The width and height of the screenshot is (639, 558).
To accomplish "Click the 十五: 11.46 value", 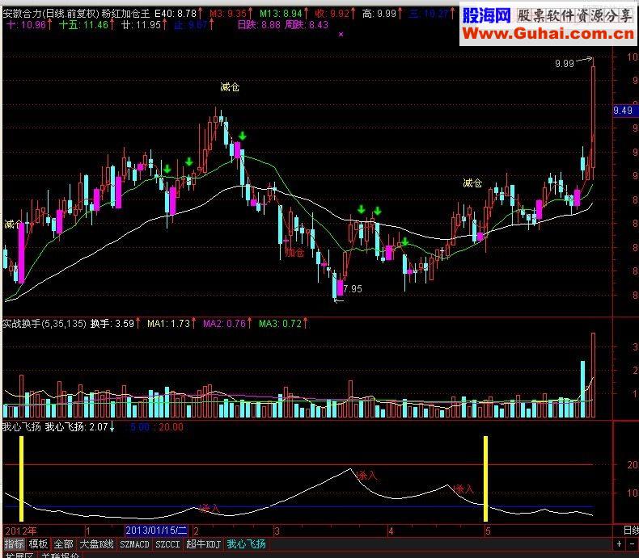I will (83, 25).
